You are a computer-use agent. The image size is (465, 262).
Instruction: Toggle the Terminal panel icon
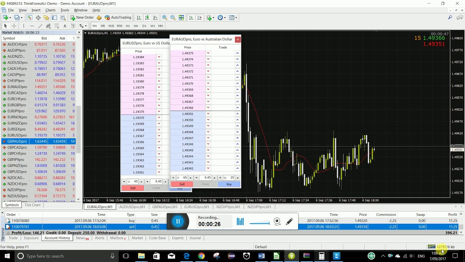tap(54, 17)
